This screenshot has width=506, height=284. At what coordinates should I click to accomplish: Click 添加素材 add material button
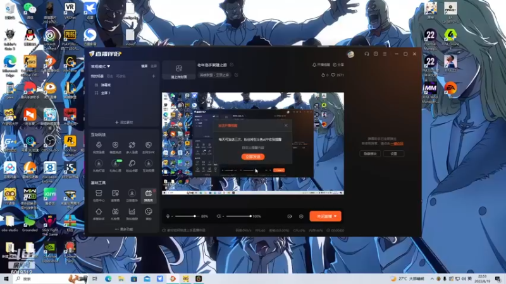(x=124, y=122)
